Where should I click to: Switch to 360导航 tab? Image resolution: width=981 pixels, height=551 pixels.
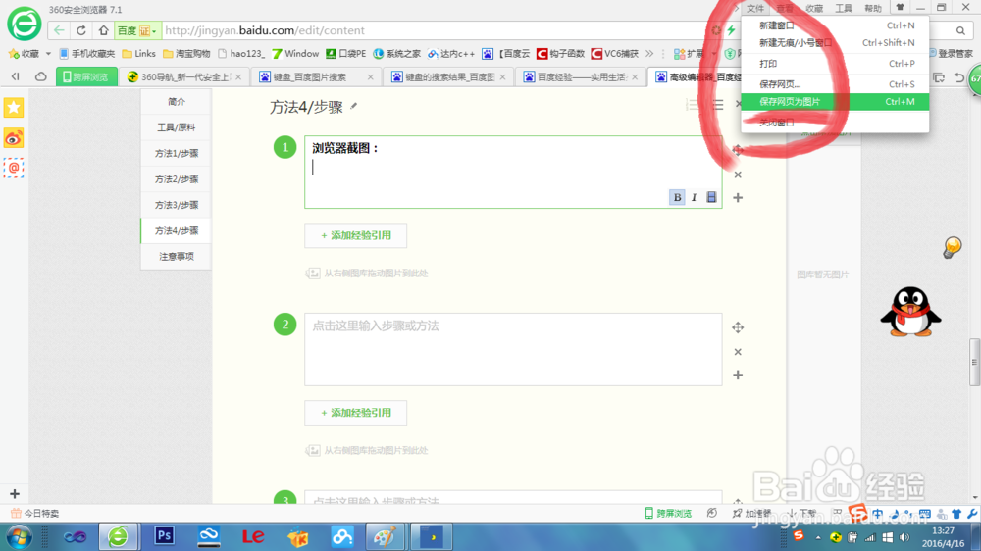click(184, 76)
